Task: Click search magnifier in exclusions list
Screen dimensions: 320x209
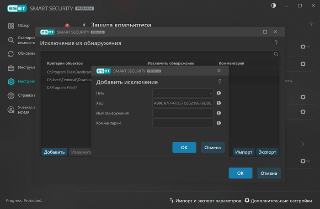Action: tap(276, 54)
